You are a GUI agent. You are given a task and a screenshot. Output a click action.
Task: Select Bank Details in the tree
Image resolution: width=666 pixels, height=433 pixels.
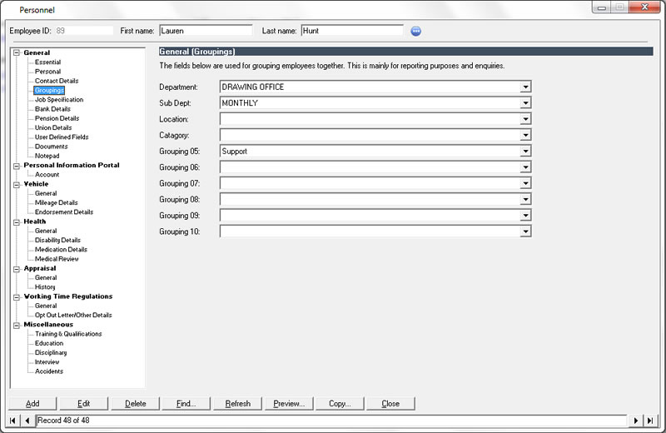52,109
